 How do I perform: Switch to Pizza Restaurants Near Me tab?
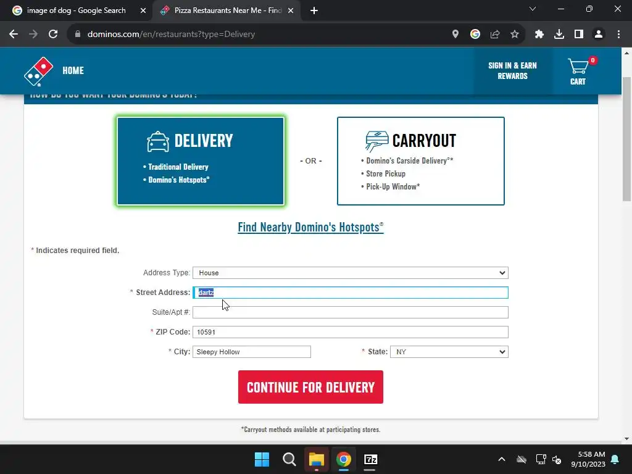coord(228,10)
